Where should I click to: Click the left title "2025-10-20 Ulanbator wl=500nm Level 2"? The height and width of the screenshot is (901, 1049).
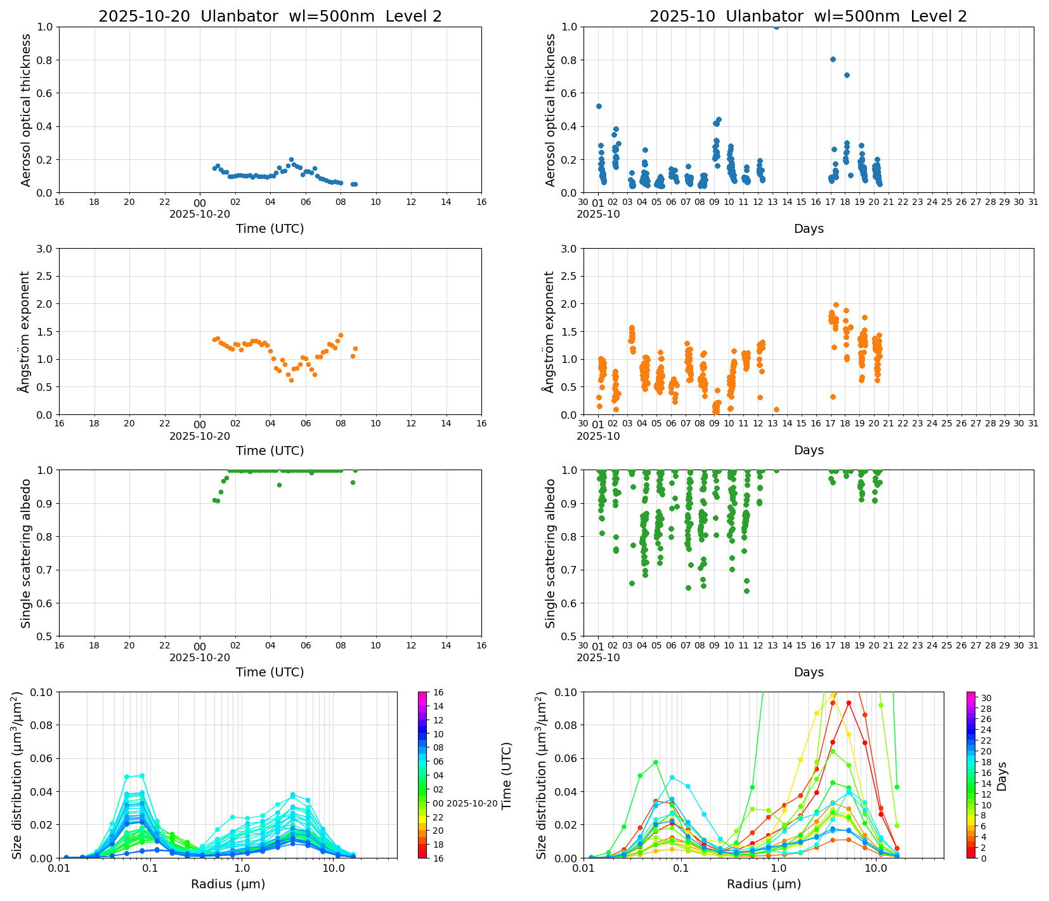[x=270, y=16]
